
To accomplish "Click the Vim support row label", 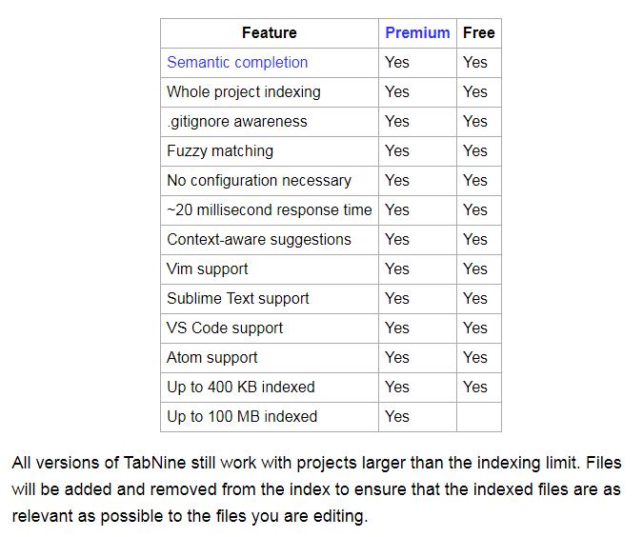I will click(x=208, y=269).
